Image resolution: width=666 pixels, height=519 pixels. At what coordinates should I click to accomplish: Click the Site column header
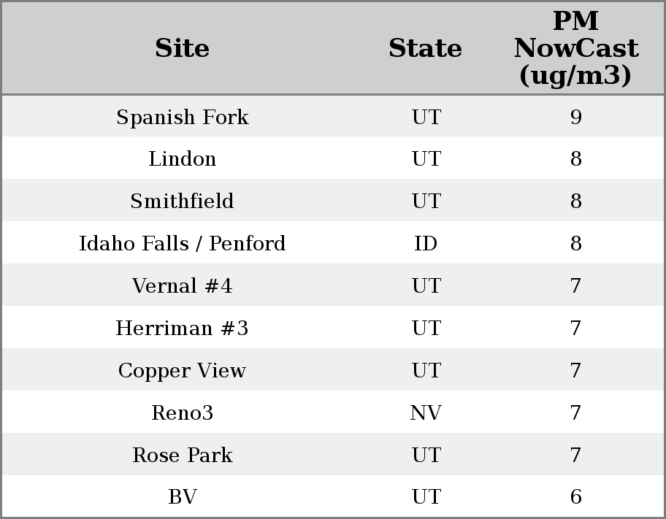tap(182, 48)
